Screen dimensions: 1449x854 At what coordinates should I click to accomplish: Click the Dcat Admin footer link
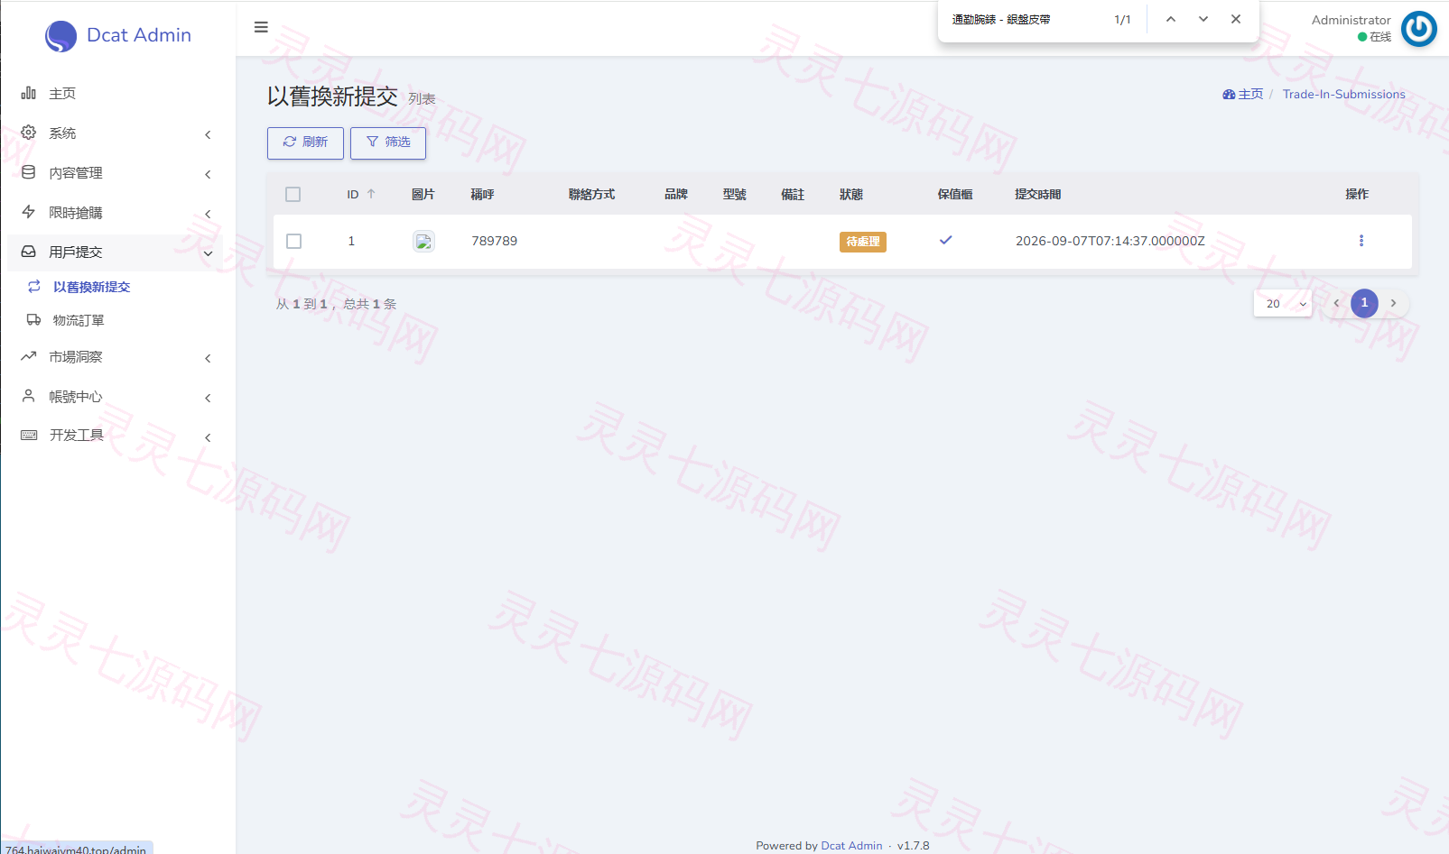click(x=851, y=845)
